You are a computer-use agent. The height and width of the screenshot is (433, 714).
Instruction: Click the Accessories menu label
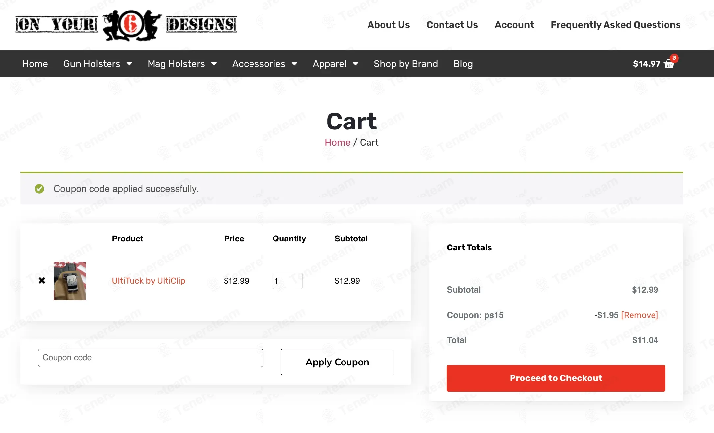259,64
